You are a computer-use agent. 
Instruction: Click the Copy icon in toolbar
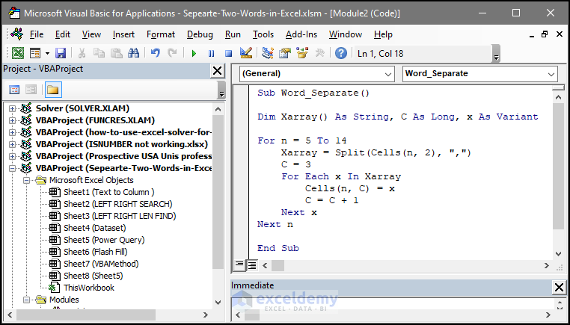99,54
